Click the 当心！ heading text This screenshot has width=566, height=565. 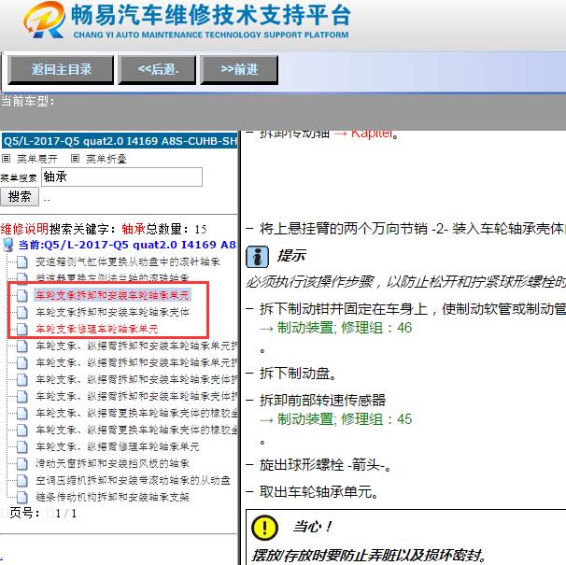point(313,527)
